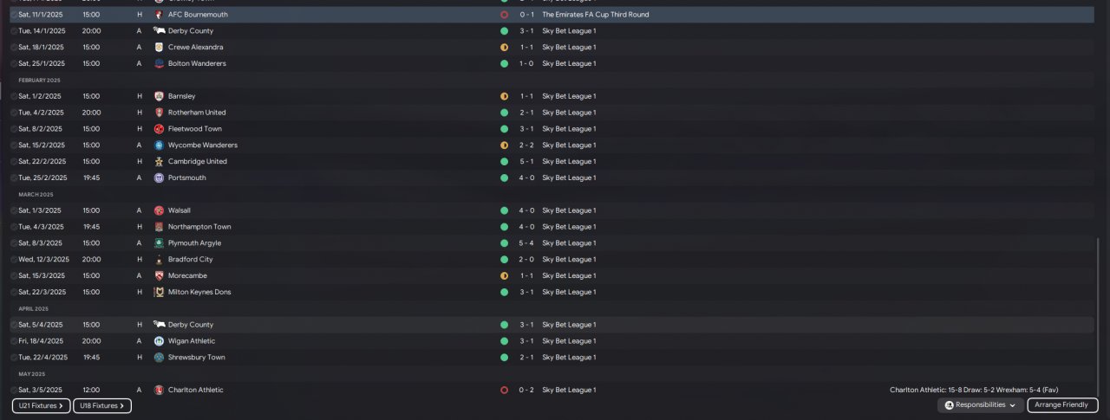
Task: Click the Plymouth Argyle club badge
Action: pyautogui.click(x=159, y=243)
